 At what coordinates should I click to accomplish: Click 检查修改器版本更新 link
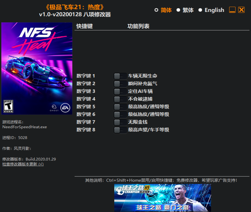pos(23,164)
